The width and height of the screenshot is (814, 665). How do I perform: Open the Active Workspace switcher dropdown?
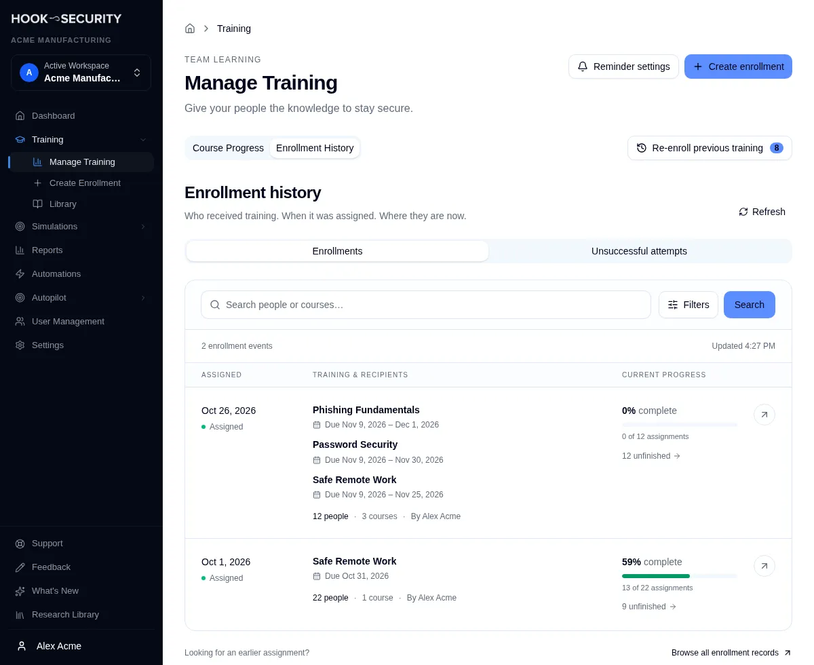point(81,73)
